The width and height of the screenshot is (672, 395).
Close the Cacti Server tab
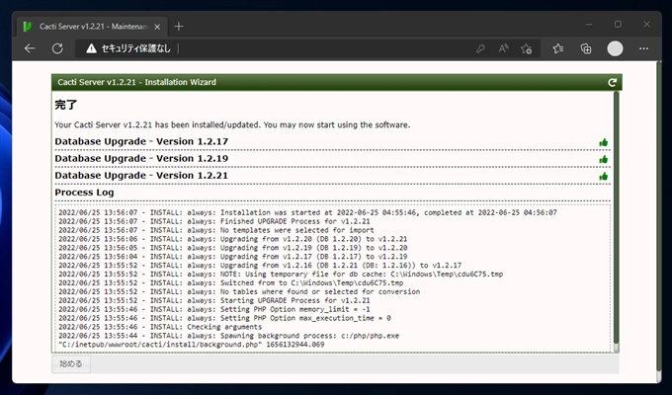157,27
